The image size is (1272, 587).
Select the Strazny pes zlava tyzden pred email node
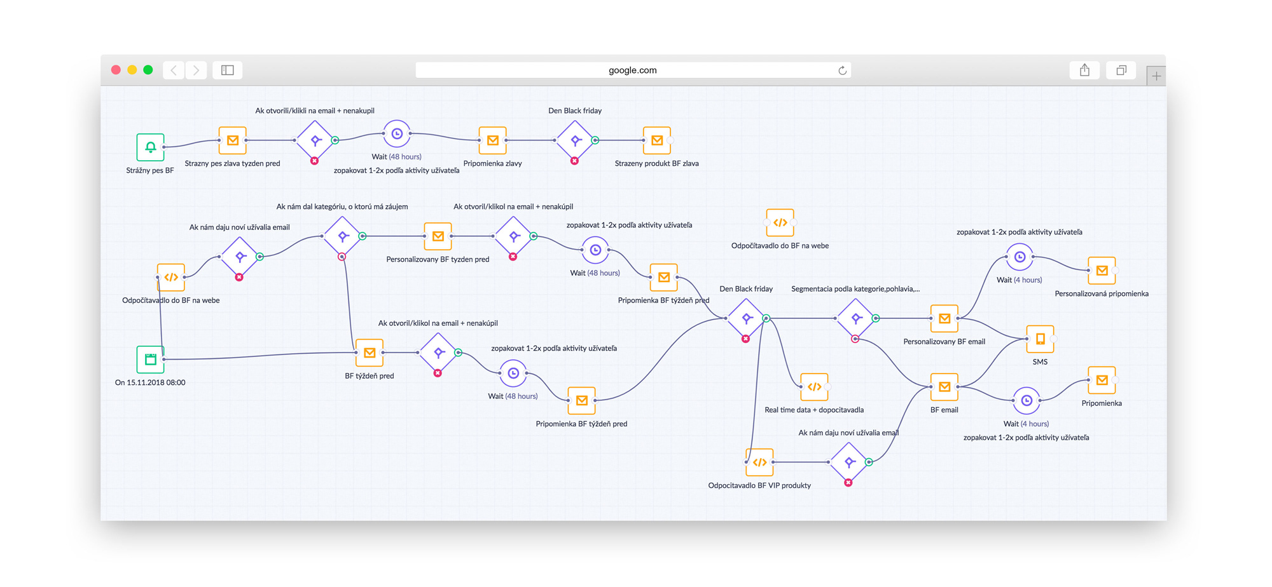click(233, 140)
